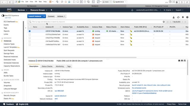Click view inbound rules link
The width and height of the screenshot is (190, 106).
click(x=150, y=85)
